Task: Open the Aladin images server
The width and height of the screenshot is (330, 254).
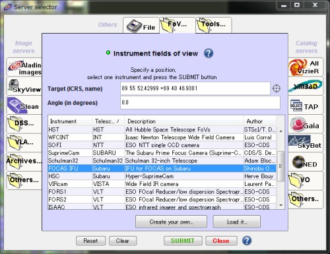Action: point(24,67)
